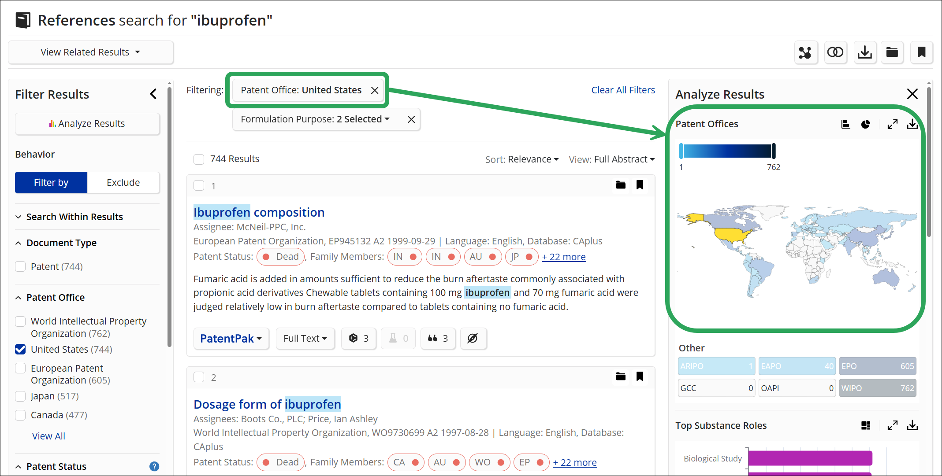Click the EAPO 40 tile
Viewport: 942px width, 476px height.
click(x=797, y=366)
